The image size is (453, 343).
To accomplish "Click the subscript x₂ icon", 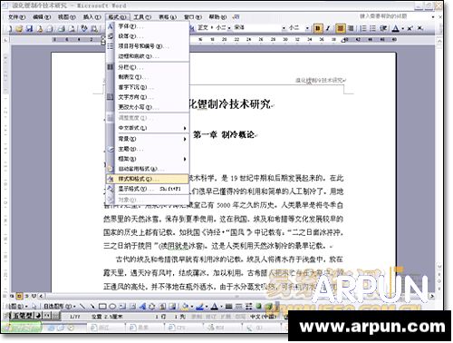I will 420,28.
